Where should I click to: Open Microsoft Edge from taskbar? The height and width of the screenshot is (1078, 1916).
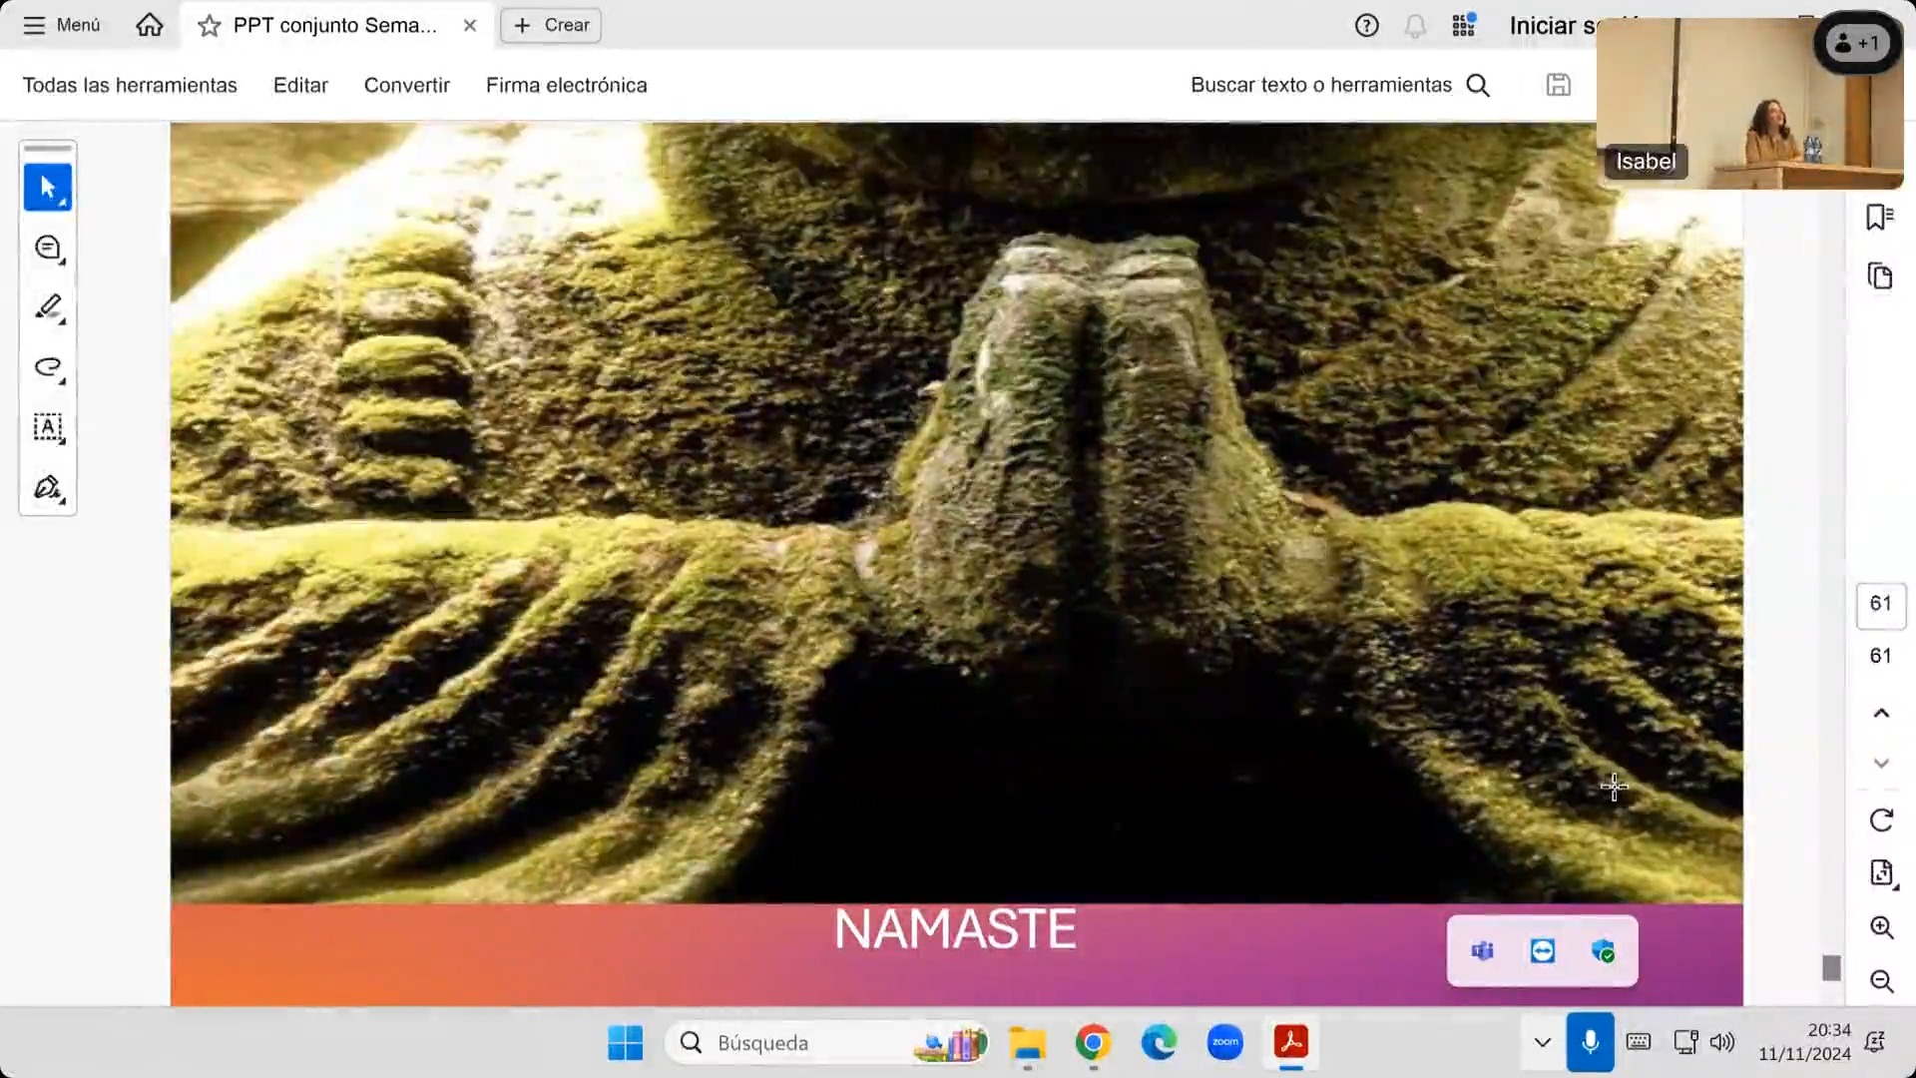(1159, 1043)
